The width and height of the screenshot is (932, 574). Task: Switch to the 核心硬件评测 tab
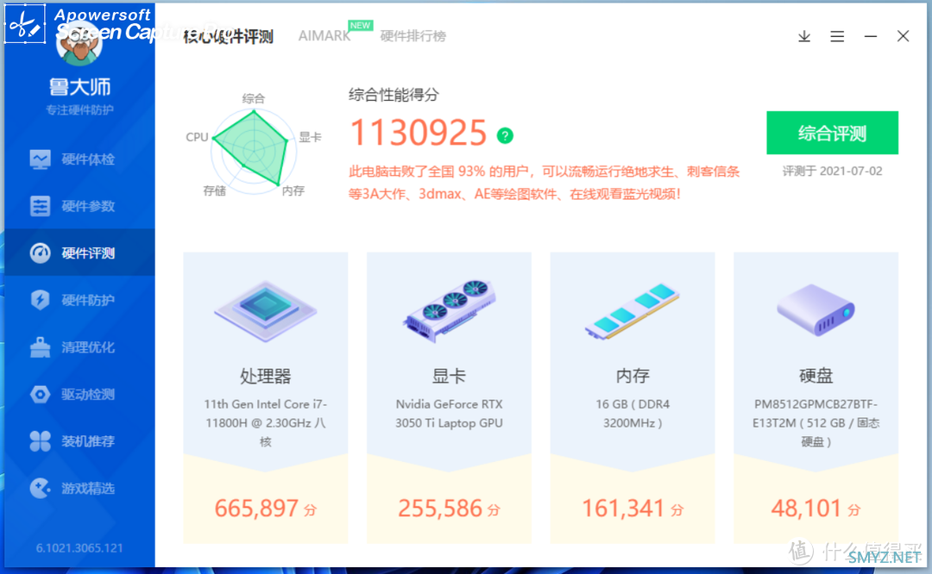pos(228,36)
